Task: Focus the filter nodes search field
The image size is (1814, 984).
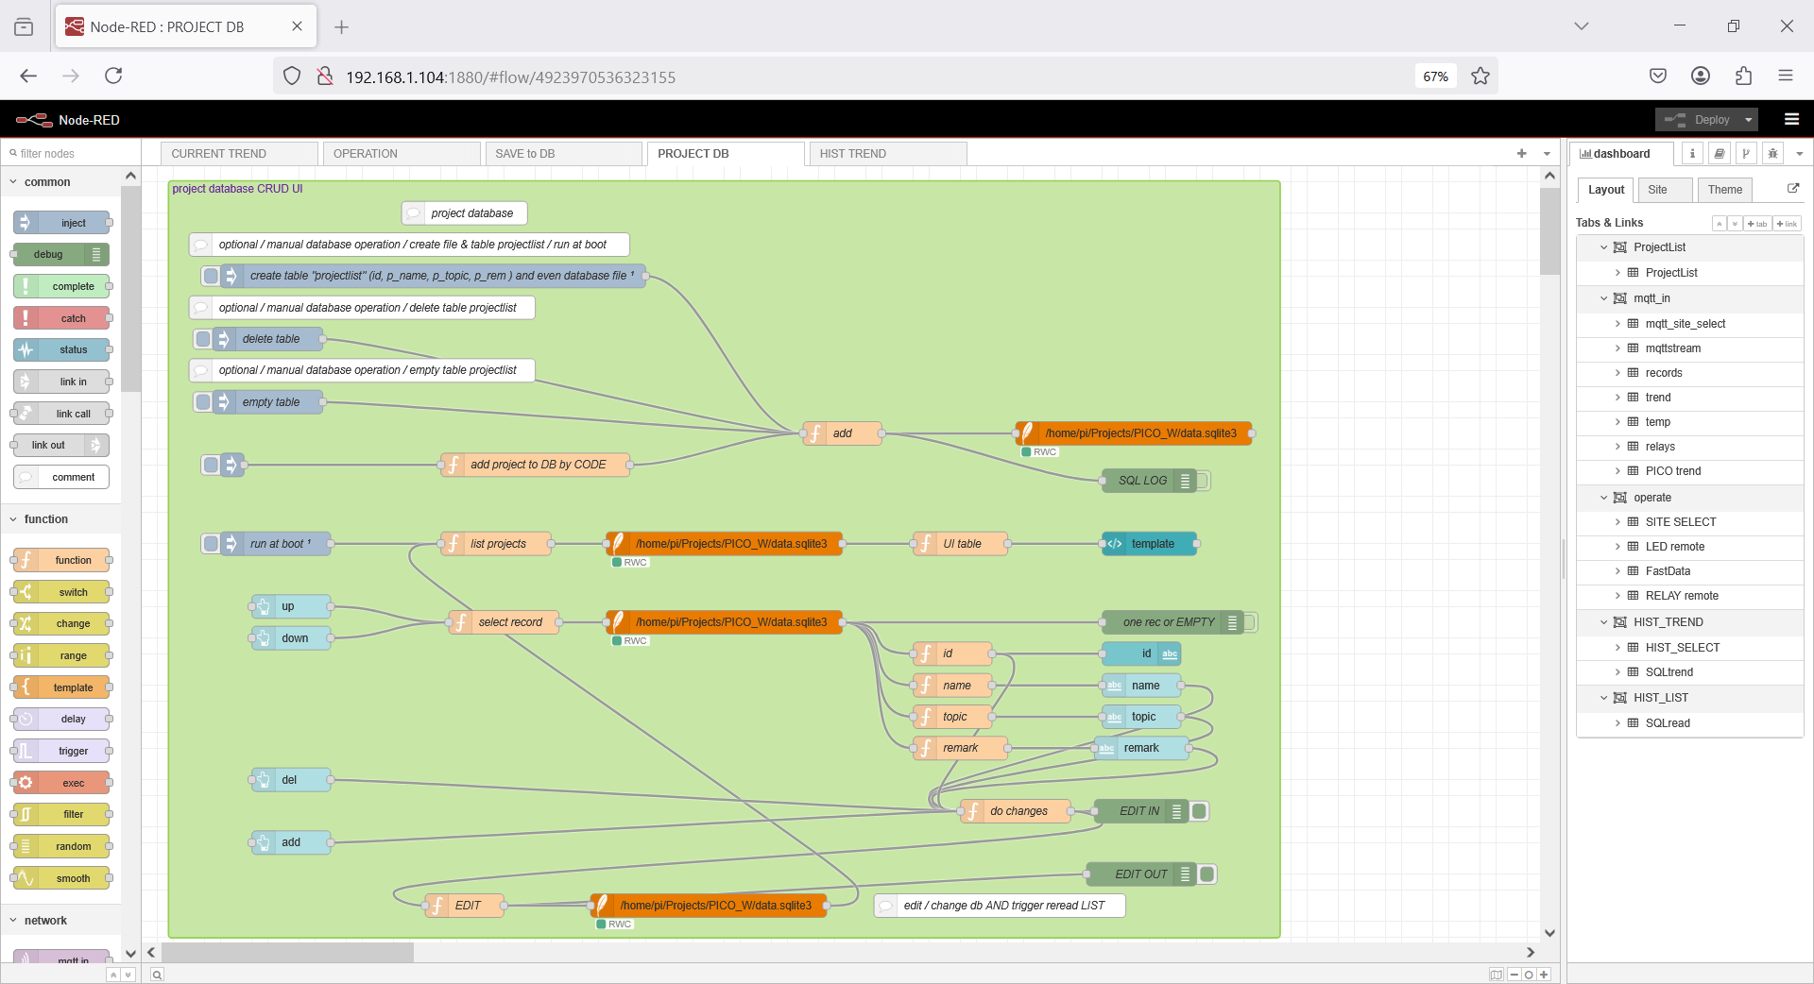Action: tap(71, 153)
